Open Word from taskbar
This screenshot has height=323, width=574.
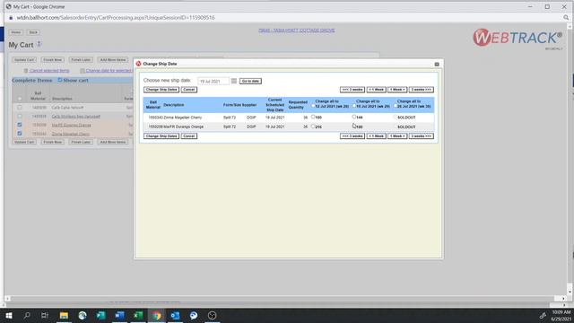(119, 315)
